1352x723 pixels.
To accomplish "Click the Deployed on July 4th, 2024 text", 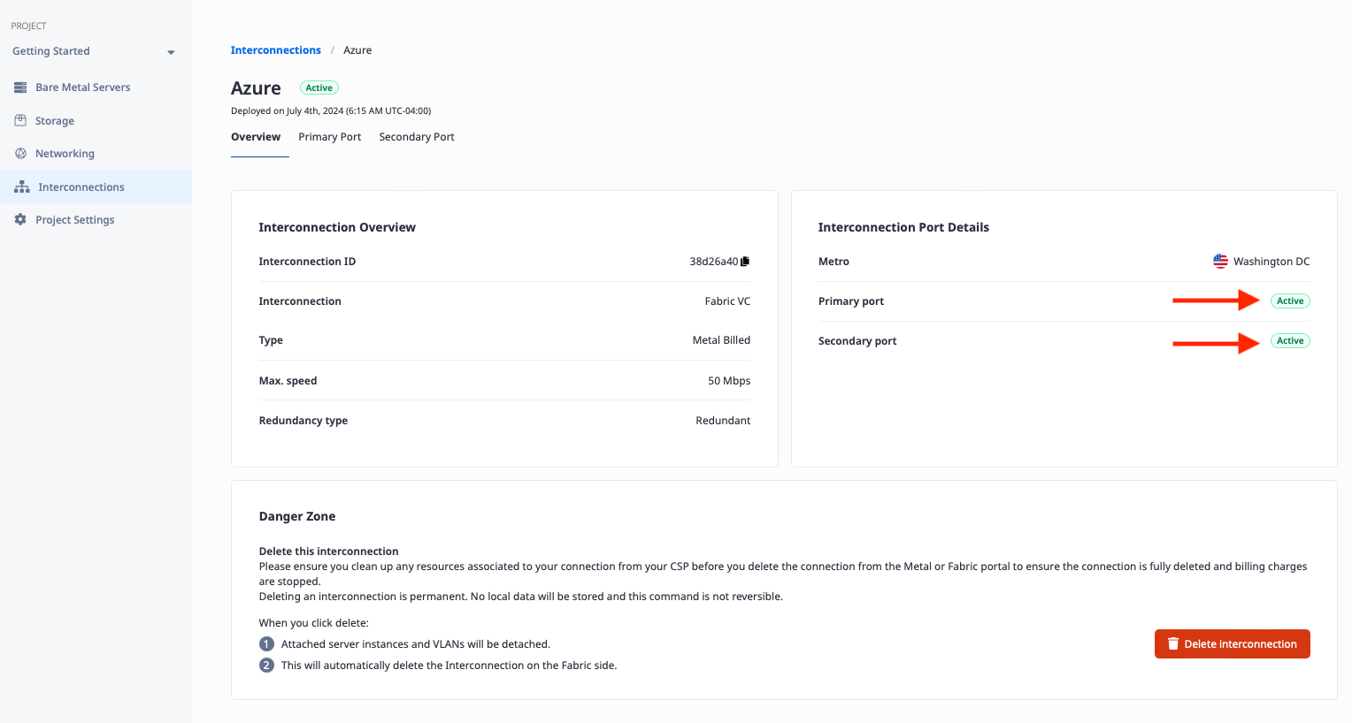I will [x=331, y=111].
